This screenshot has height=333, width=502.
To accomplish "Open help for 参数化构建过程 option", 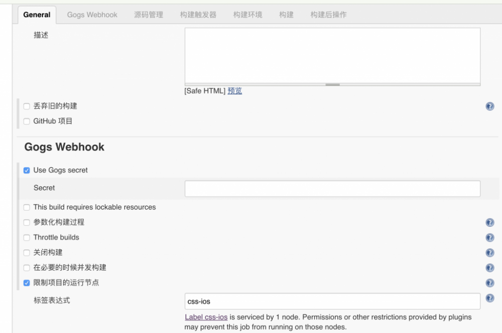I will [x=489, y=222].
